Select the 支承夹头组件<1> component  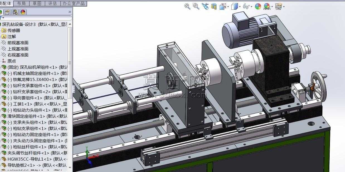click(37, 122)
